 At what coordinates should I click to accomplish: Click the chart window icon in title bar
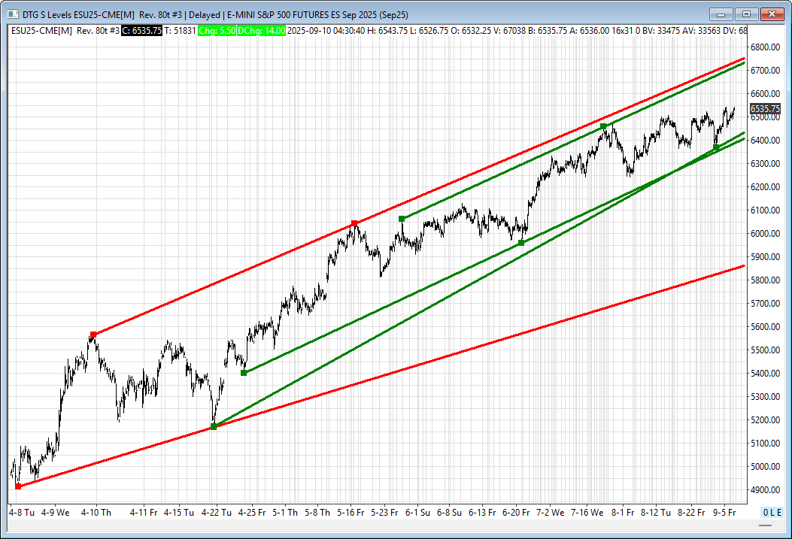(13, 14)
